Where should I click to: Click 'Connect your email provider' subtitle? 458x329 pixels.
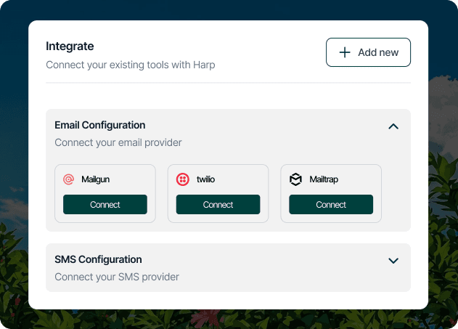coord(118,142)
